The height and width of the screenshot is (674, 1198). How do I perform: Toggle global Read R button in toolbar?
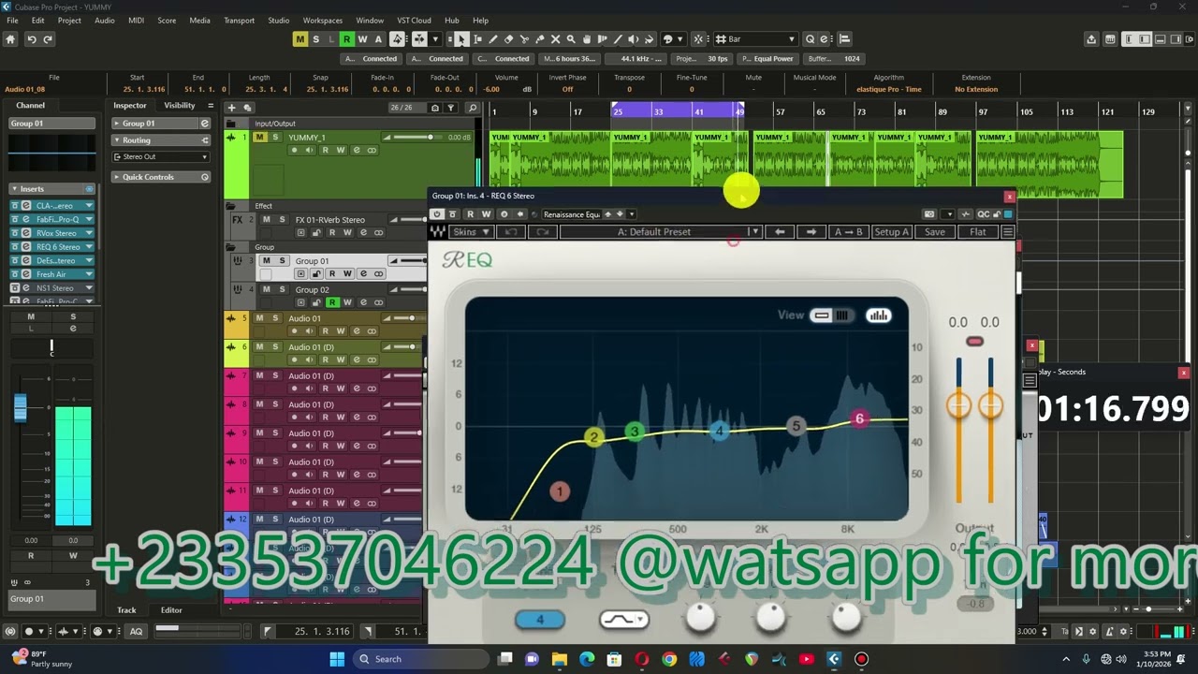346,39
